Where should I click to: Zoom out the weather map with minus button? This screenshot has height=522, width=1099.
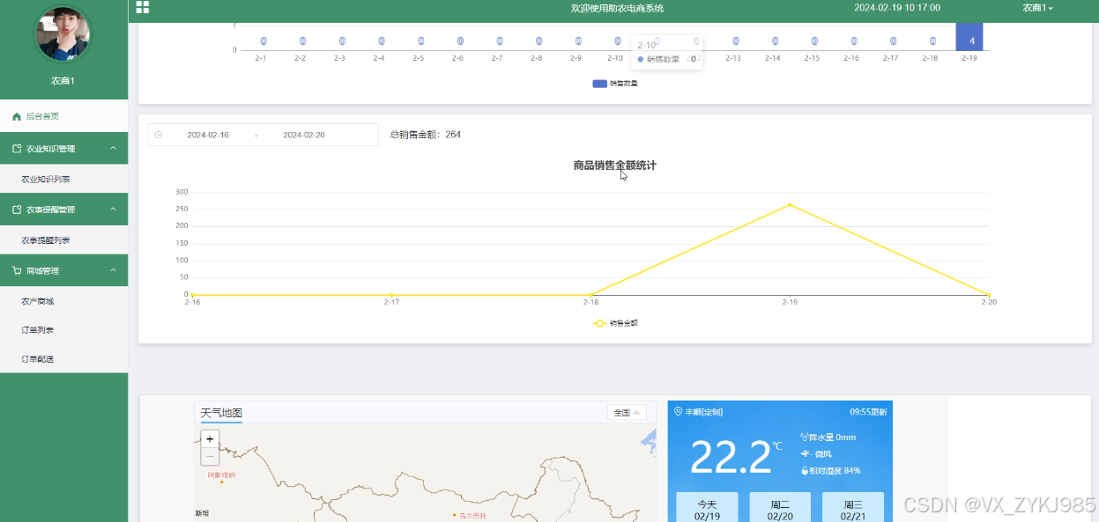210,456
